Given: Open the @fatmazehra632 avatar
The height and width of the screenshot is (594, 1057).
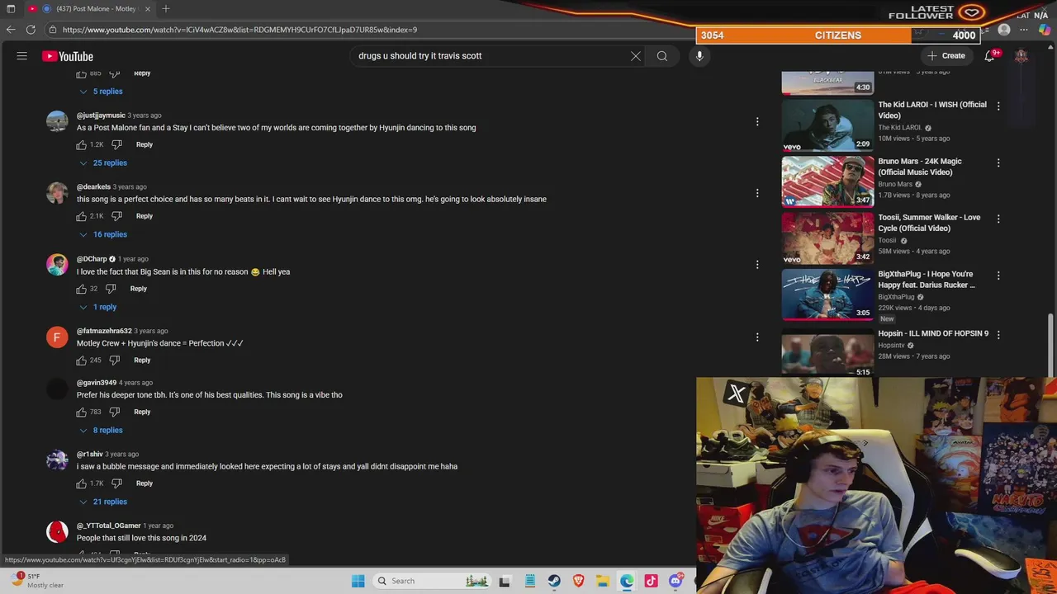Looking at the screenshot, I should pos(57,337).
